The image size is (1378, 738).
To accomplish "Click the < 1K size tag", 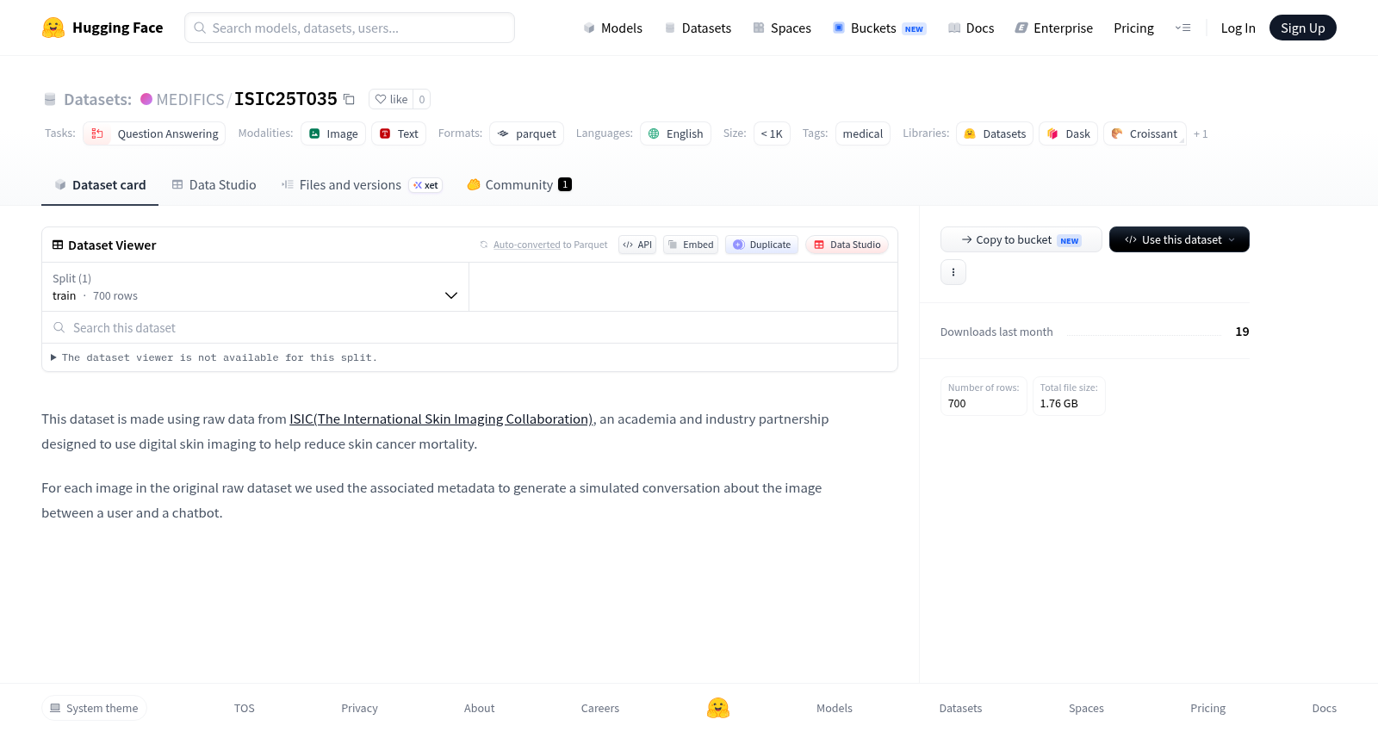I will tap(772, 133).
